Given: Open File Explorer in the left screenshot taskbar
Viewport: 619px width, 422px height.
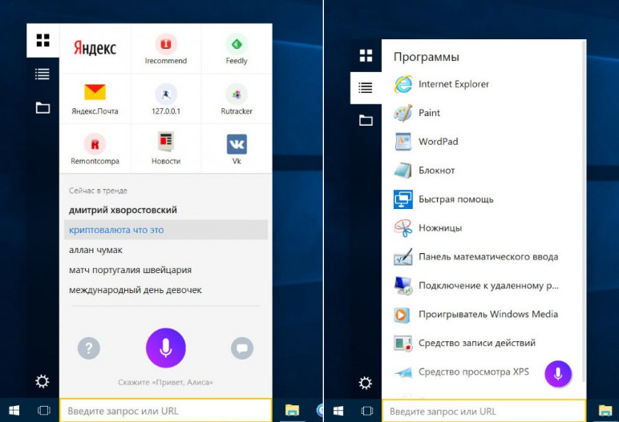Looking at the screenshot, I should click(292, 411).
